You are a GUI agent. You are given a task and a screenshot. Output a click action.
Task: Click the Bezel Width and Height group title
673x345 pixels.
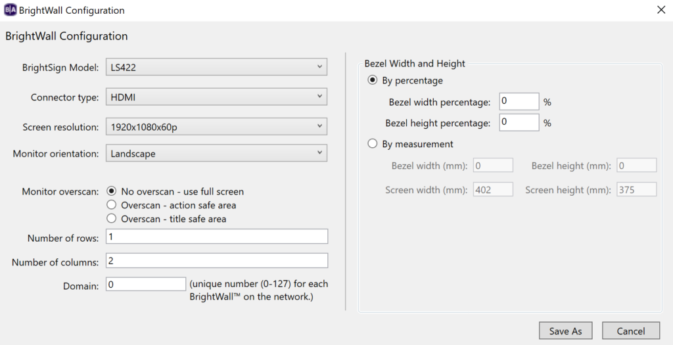click(x=415, y=64)
